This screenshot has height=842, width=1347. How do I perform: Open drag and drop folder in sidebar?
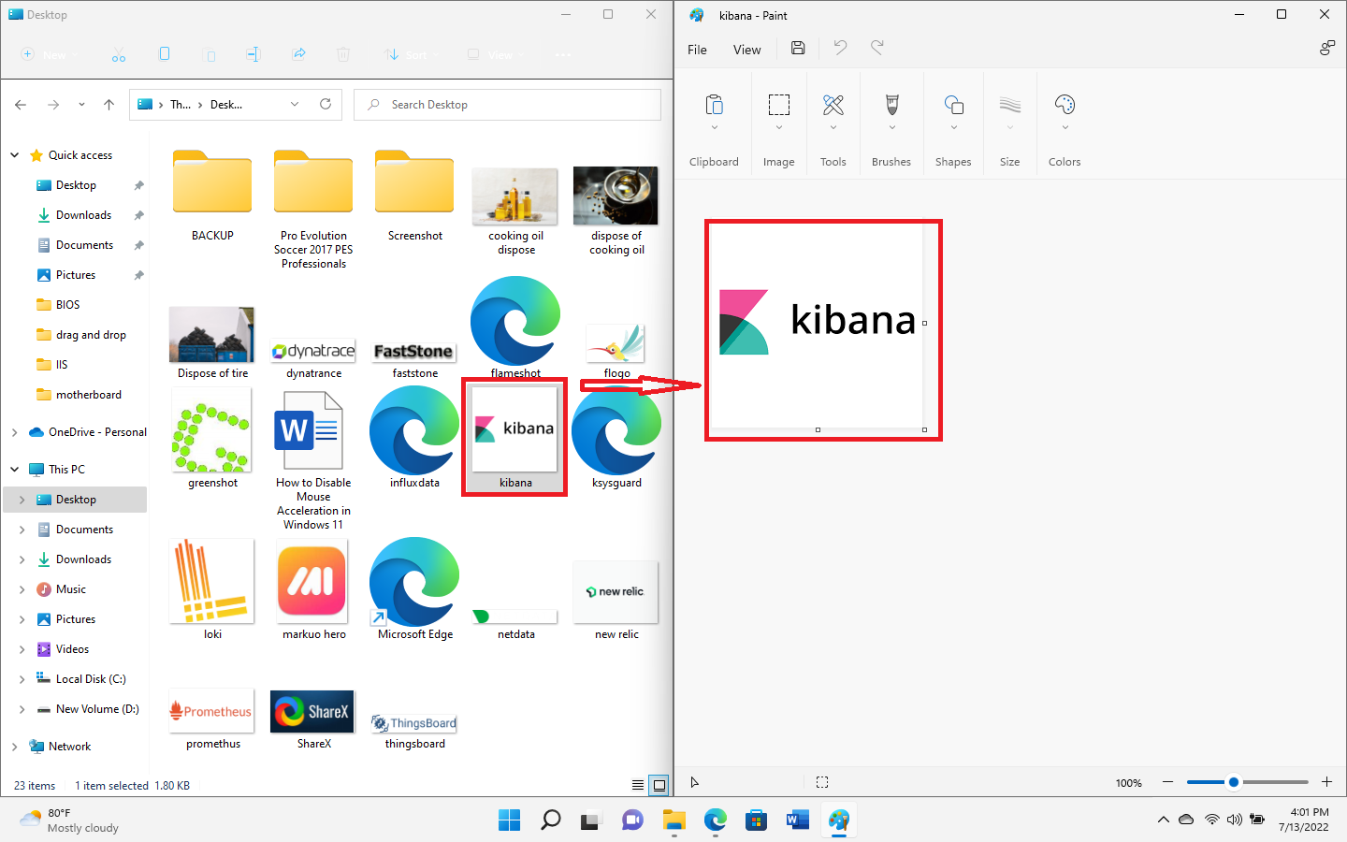[x=91, y=335]
